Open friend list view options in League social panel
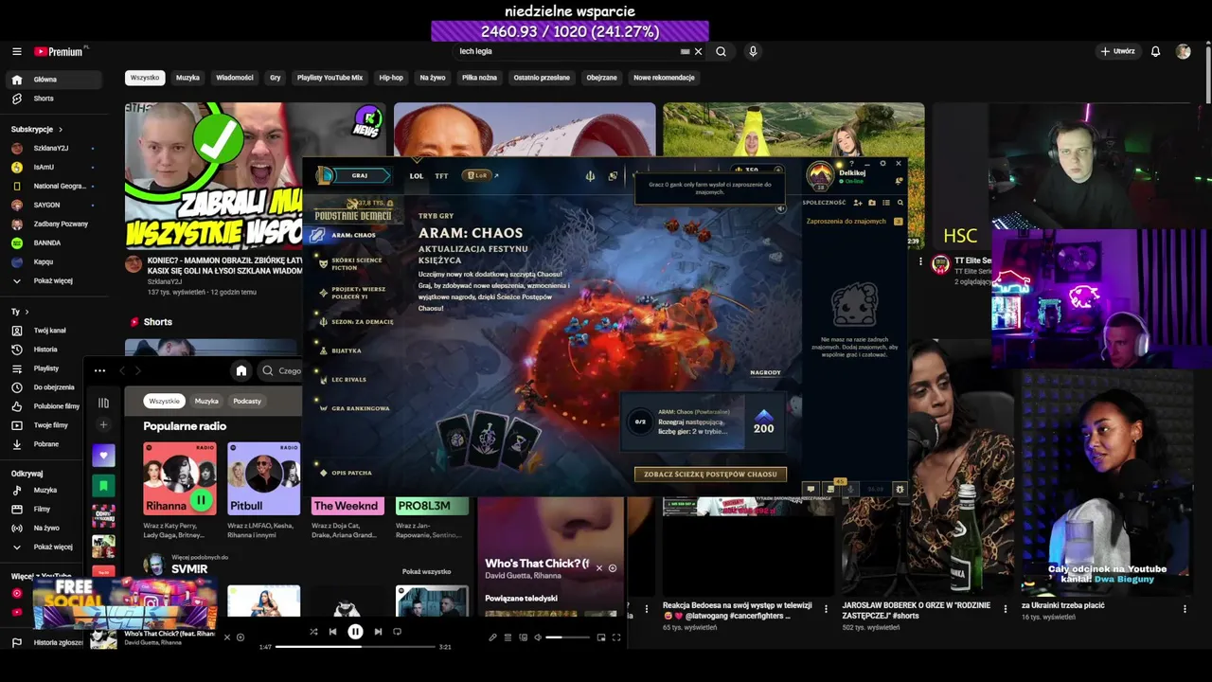The image size is (1212, 682). (x=886, y=203)
